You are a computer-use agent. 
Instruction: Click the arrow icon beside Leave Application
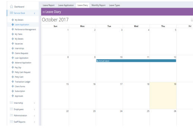pos(13,24)
